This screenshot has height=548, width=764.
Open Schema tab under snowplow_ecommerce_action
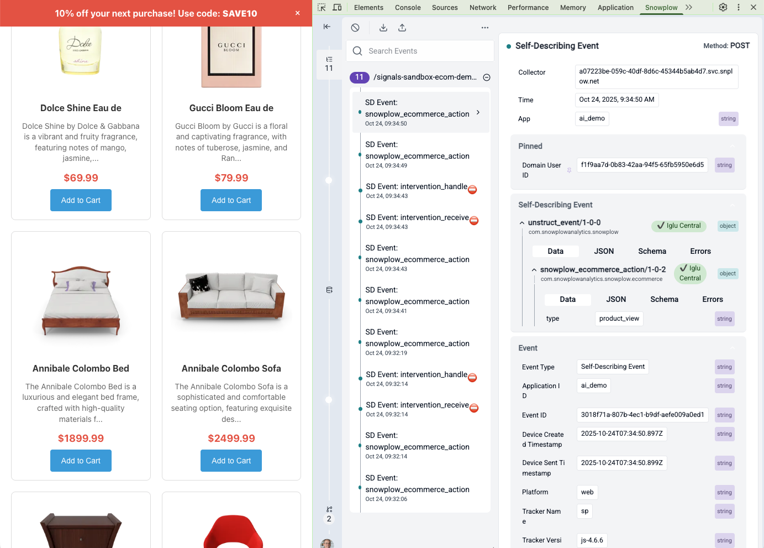click(664, 299)
